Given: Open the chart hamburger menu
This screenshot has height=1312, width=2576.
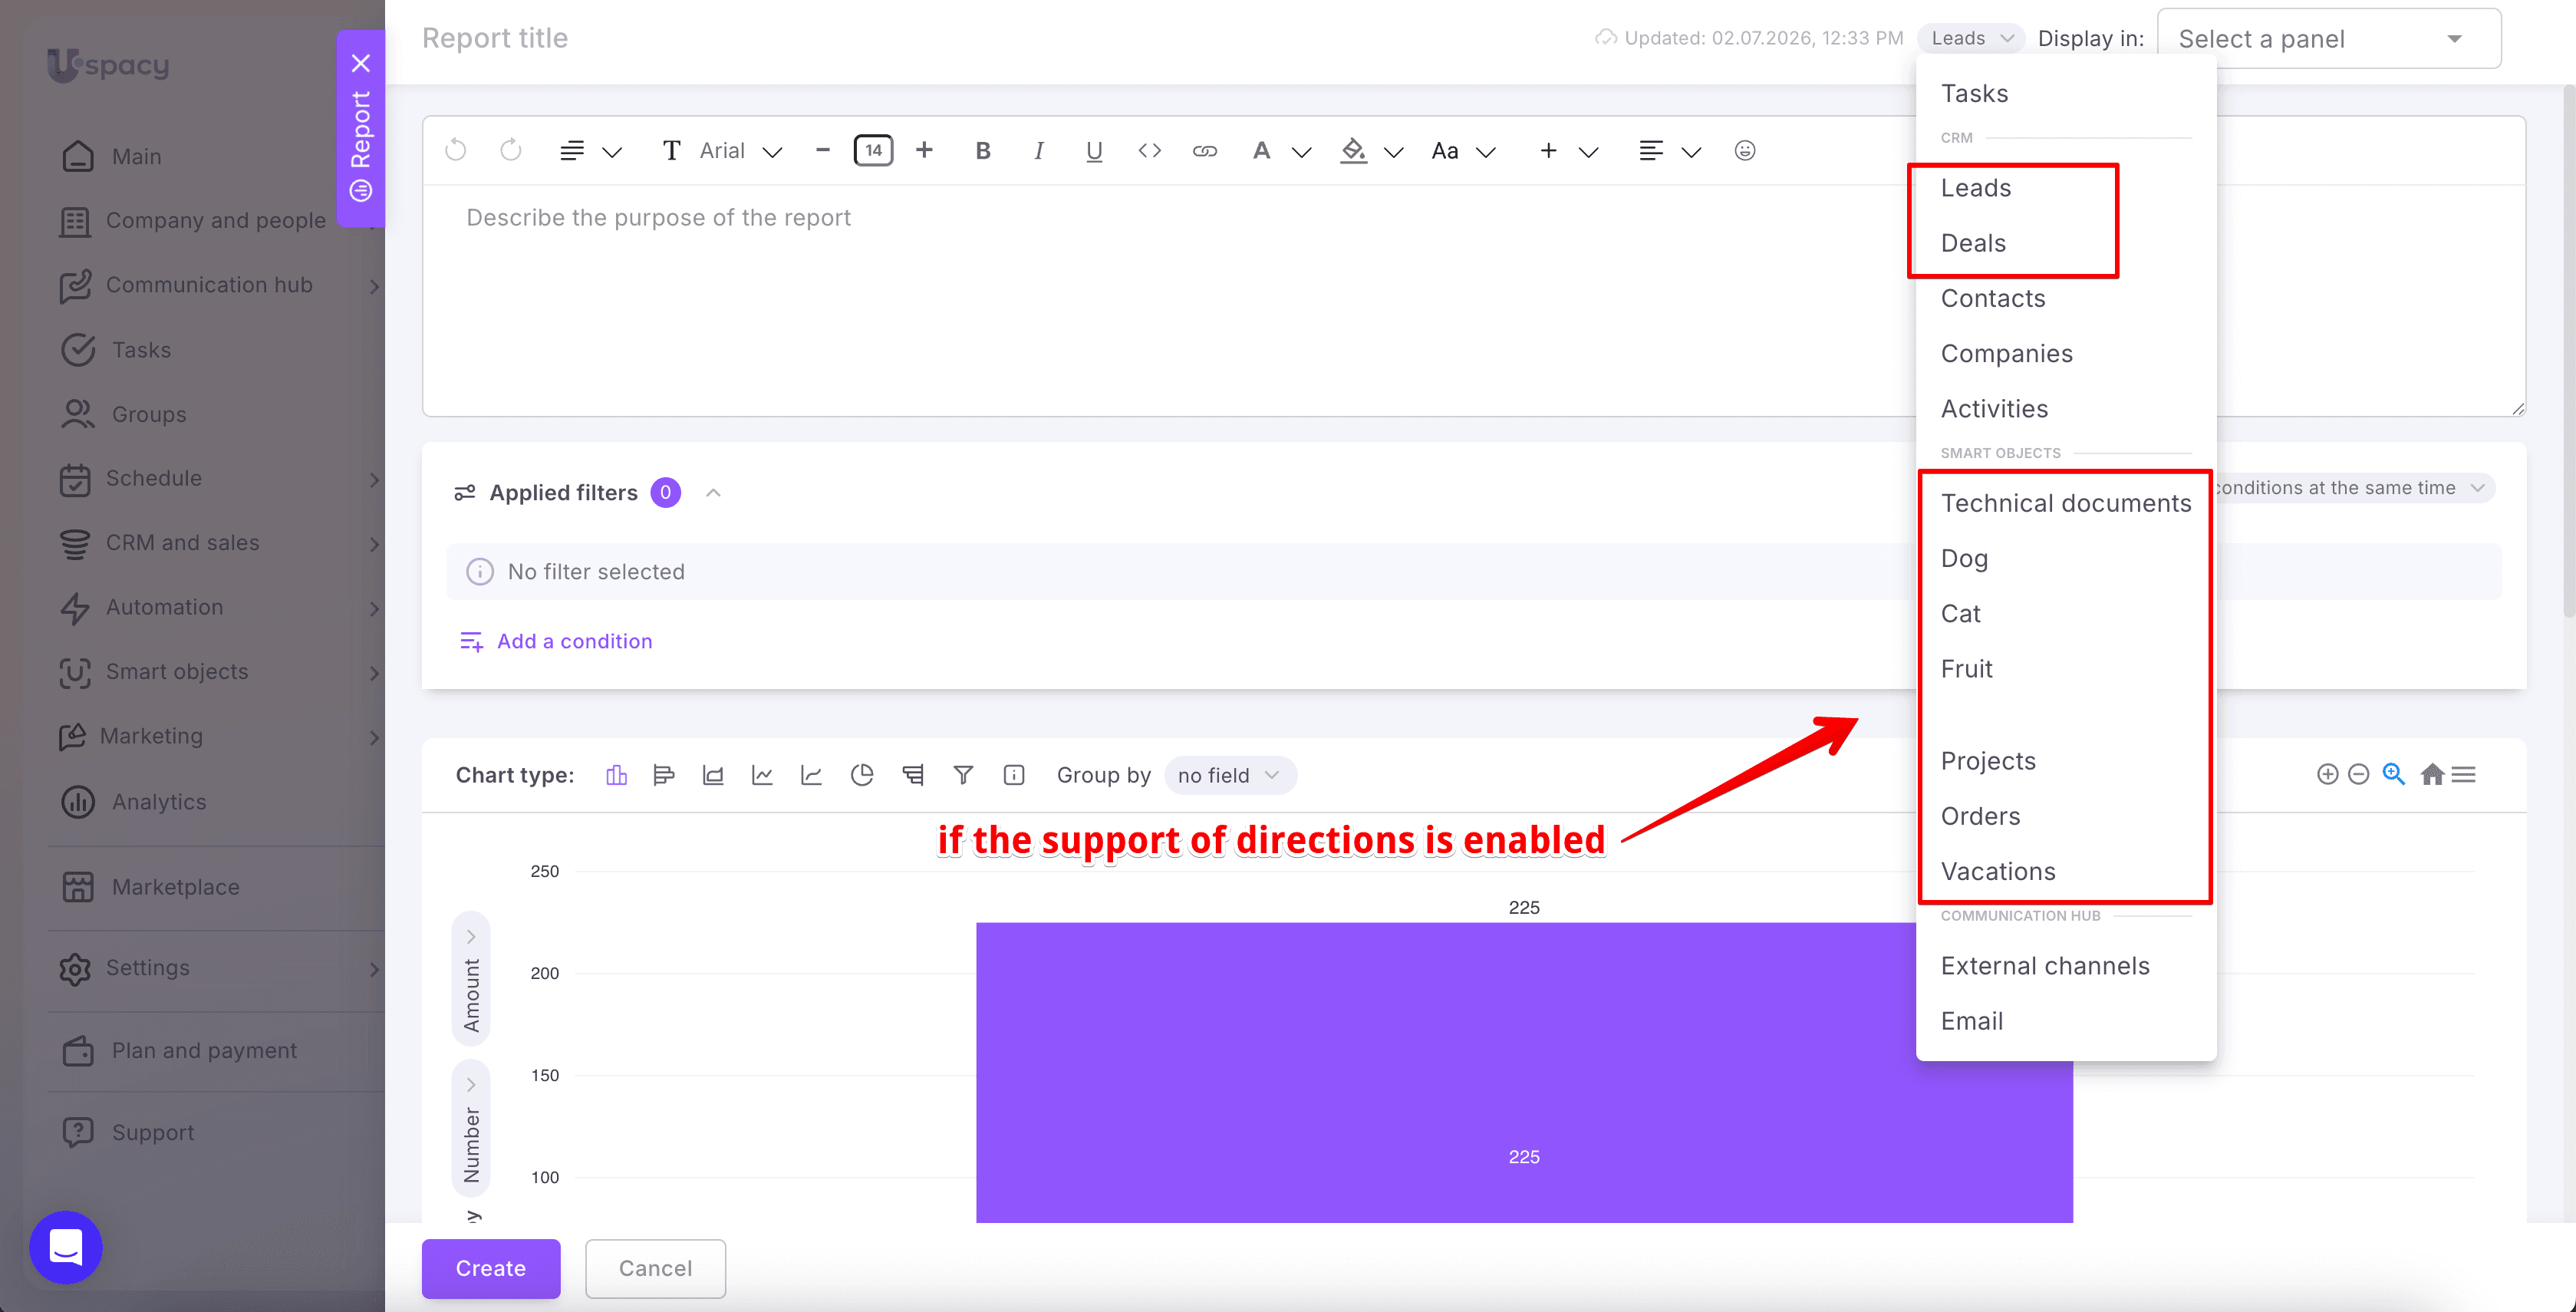Looking at the screenshot, I should (x=2464, y=774).
